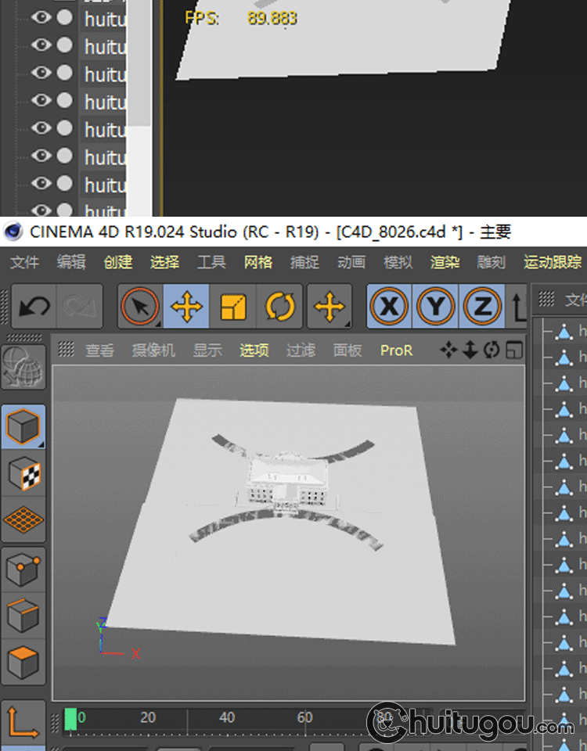Image resolution: width=587 pixels, height=751 pixels.
Task: Click the viewport rotate-camera icon
Action: pyautogui.click(x=492, y=350)
